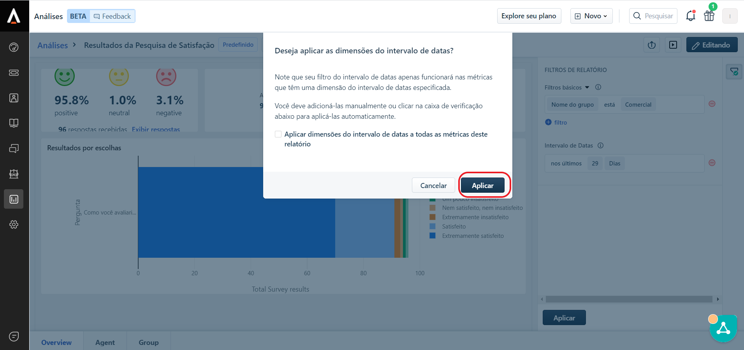Image resolution: width=744 pixels, height=350 pixels.
Task: Open the Analytics icon in sidebar
Action: [14, 199]
